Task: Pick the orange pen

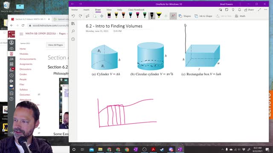Action: pos(123,15)
